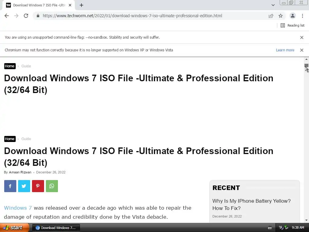Screen dimensions: 309x232
Task: Share the article on Twitter
Action: pos(24,186)
